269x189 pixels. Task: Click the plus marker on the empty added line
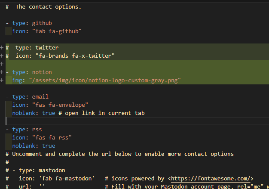2,64
